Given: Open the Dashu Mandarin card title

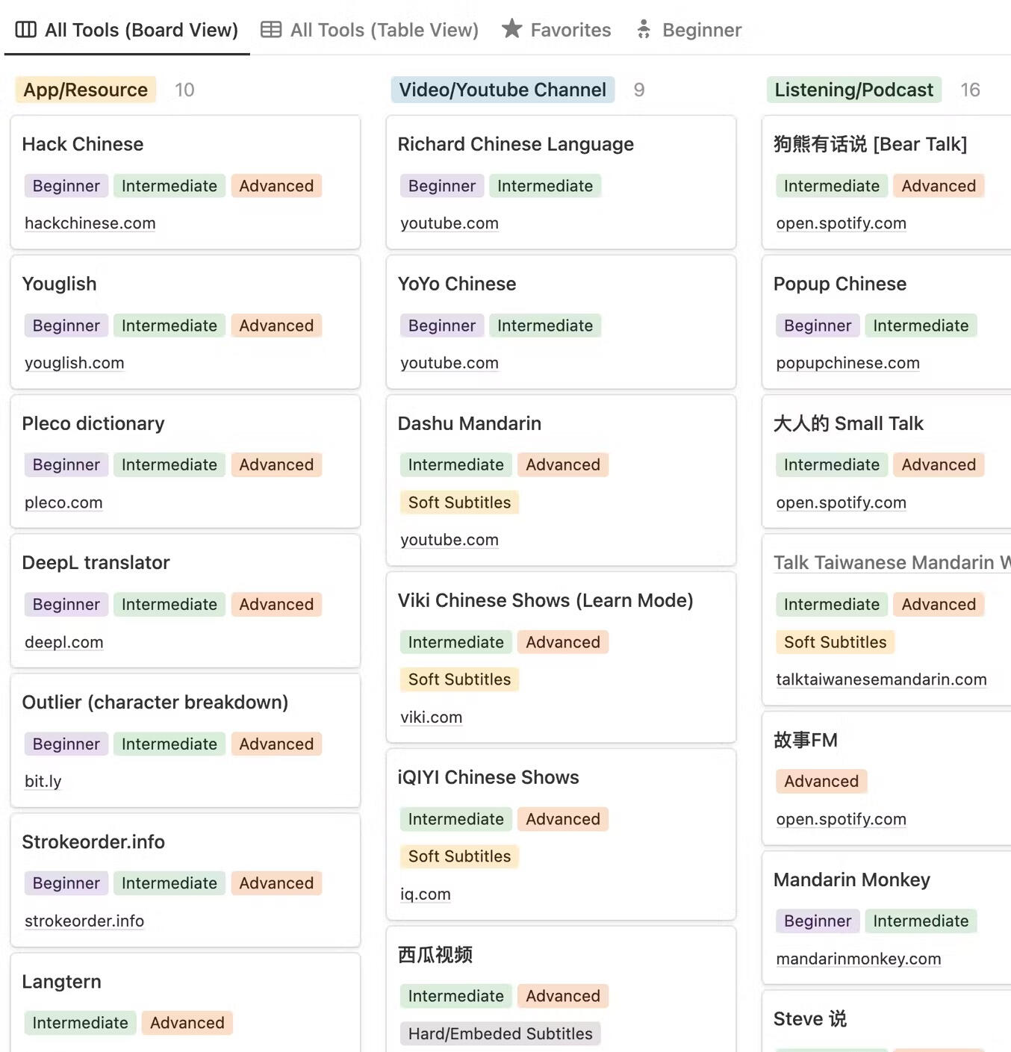Looking at the screenshot, I should [469, 423].
